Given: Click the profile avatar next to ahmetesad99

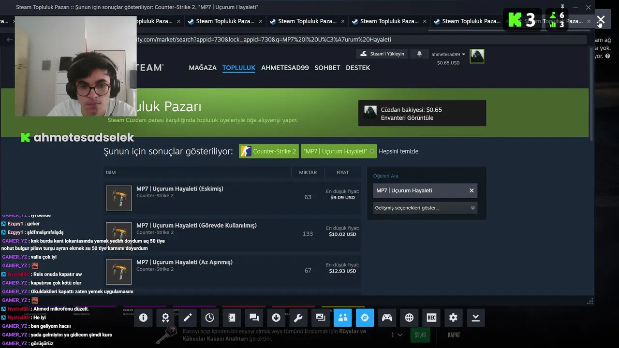Looking at the screenshot, I should pos(477,56).
